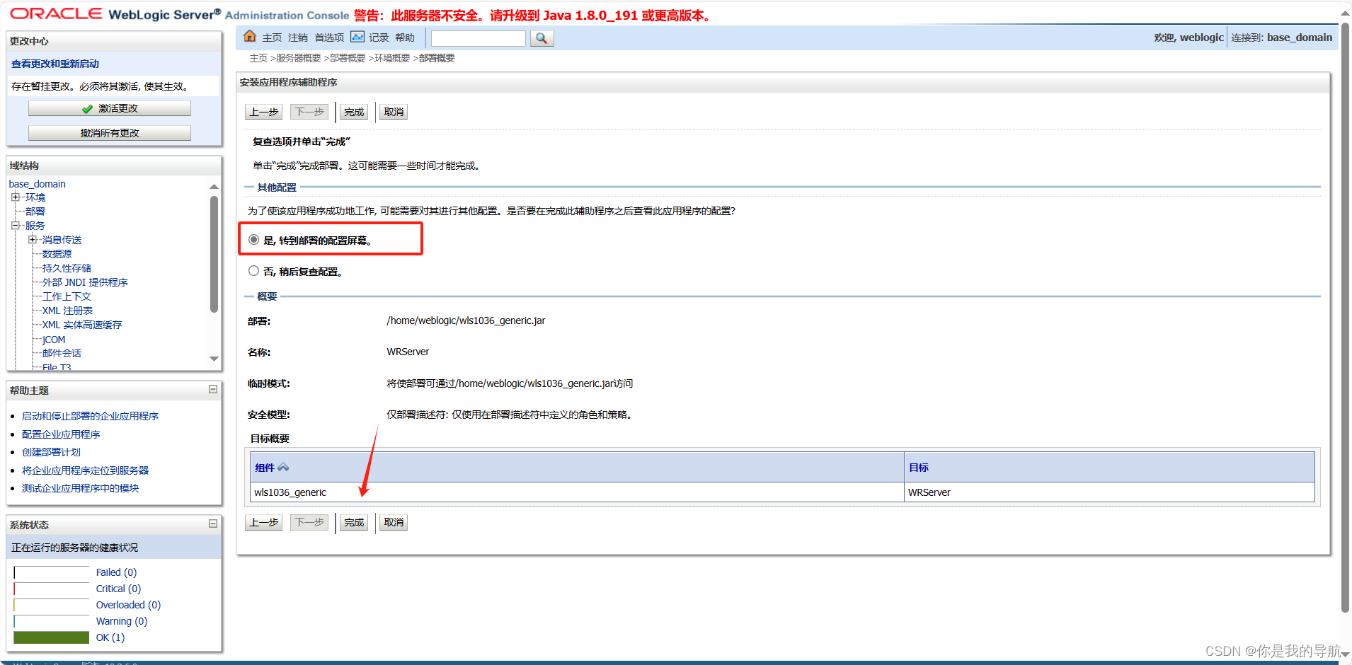
Task: Open the 记录 (record) chart icon
Action: 357,36
